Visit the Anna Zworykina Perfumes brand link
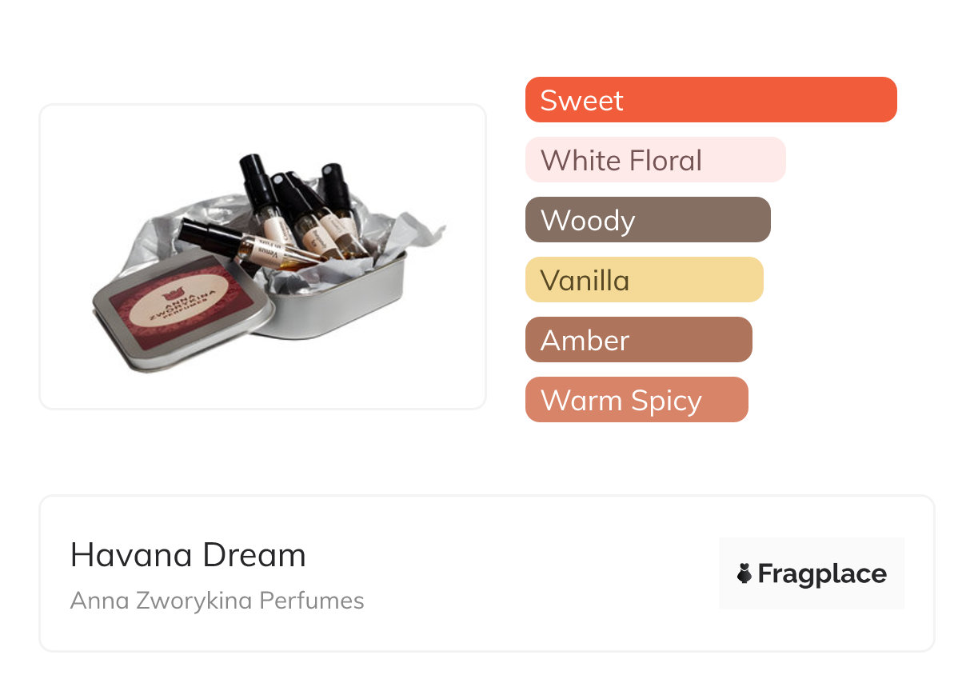Image resolution: width=974 pixels, height=691 pixels. (217, 600)
